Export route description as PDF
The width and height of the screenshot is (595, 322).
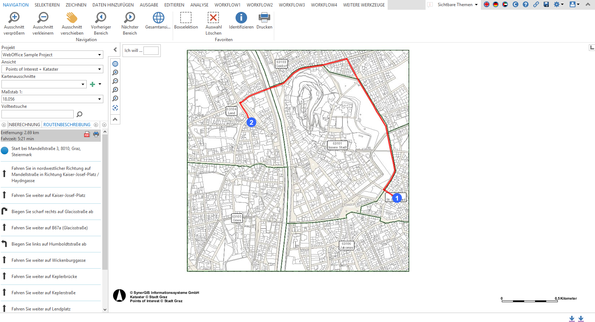coord(87,134)
